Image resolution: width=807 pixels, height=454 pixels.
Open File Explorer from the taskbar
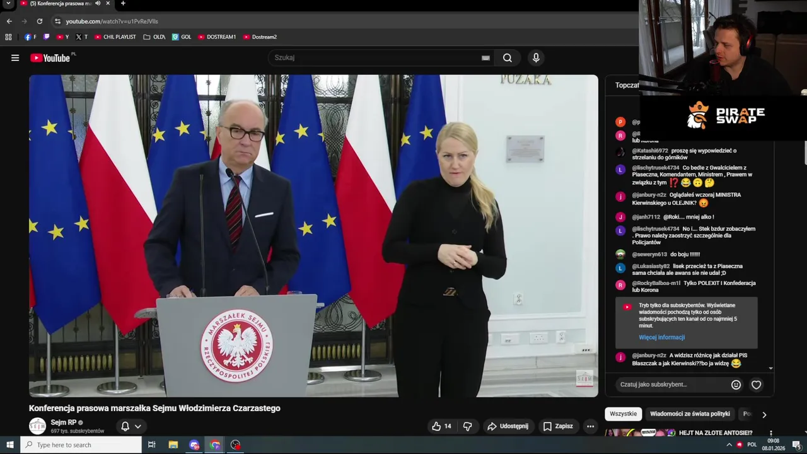click(173, 445)
